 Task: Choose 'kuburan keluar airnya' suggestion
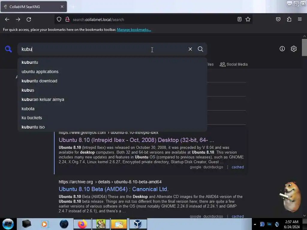pos(112,99)
